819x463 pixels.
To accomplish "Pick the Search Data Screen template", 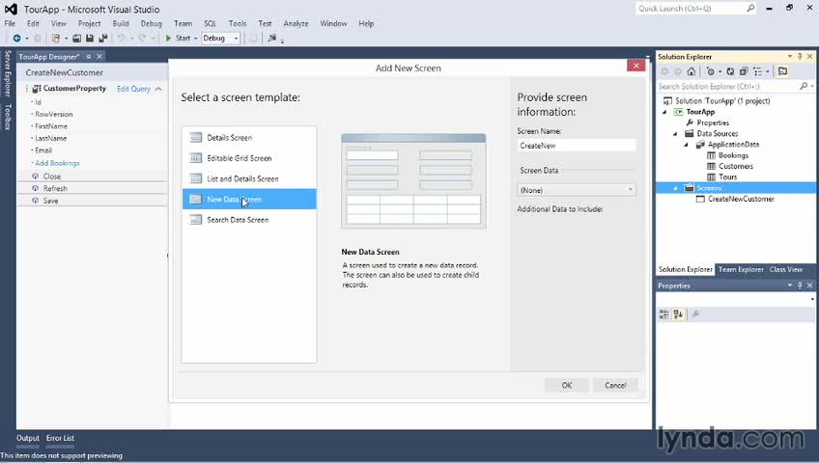I will pos(249,220).
